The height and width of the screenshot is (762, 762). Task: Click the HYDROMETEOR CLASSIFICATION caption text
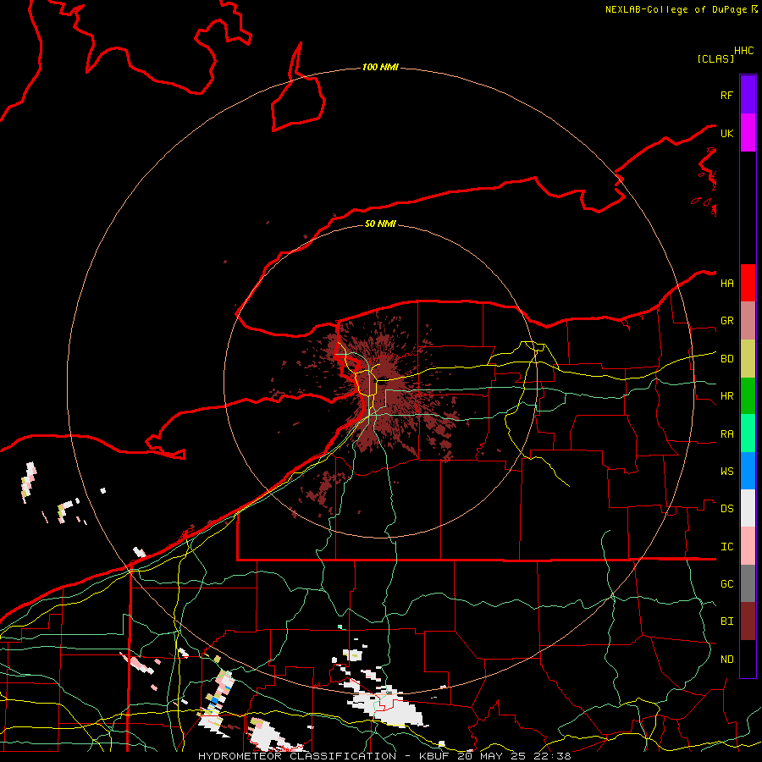click(297, 756)
